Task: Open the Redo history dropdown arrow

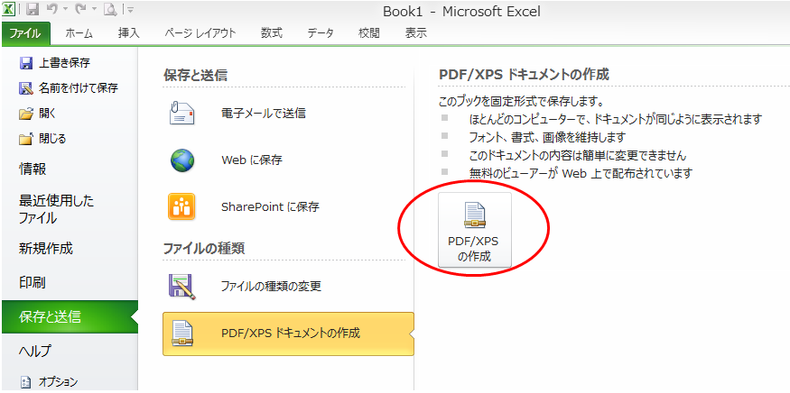Action: [94, 9]
